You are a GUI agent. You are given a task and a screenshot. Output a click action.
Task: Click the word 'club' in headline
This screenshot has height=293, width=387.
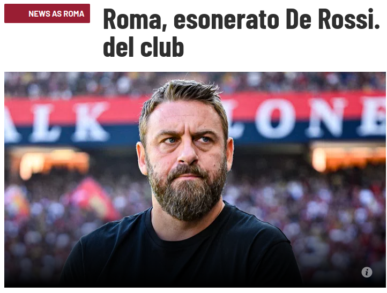(162, 47)
